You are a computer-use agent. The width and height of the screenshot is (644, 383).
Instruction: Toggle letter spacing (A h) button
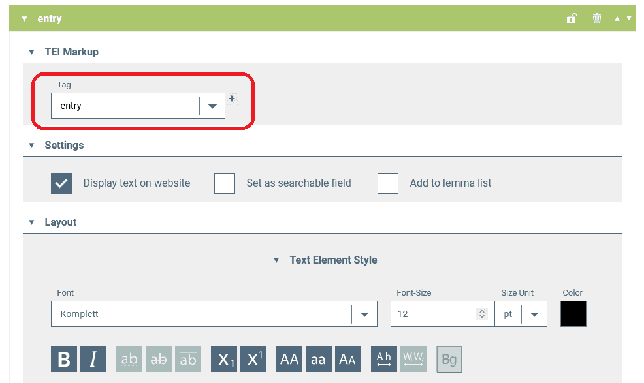pos(384,360)
